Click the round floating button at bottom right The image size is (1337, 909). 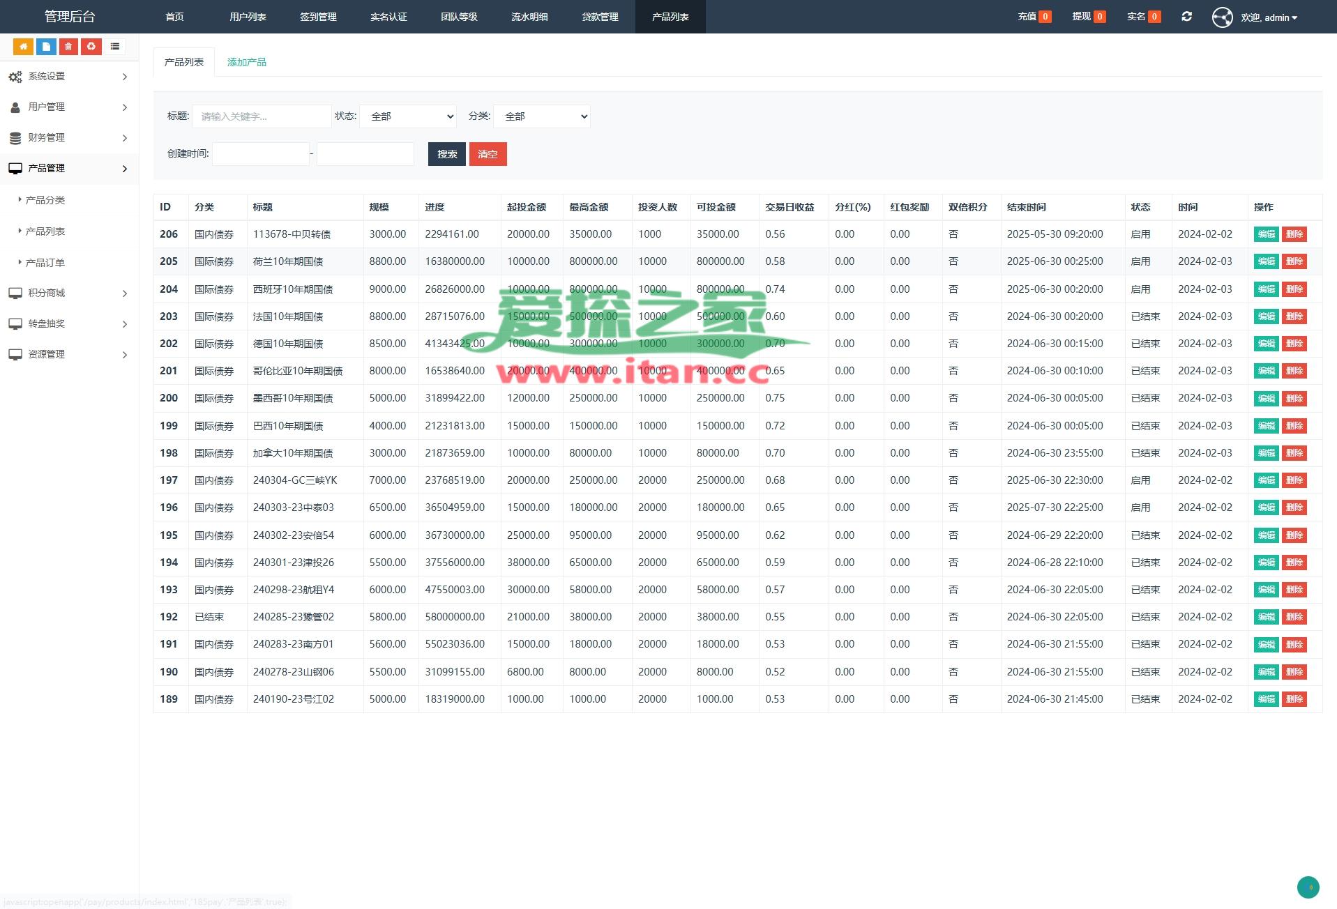pyautogui.click(x=1308, y=887)
